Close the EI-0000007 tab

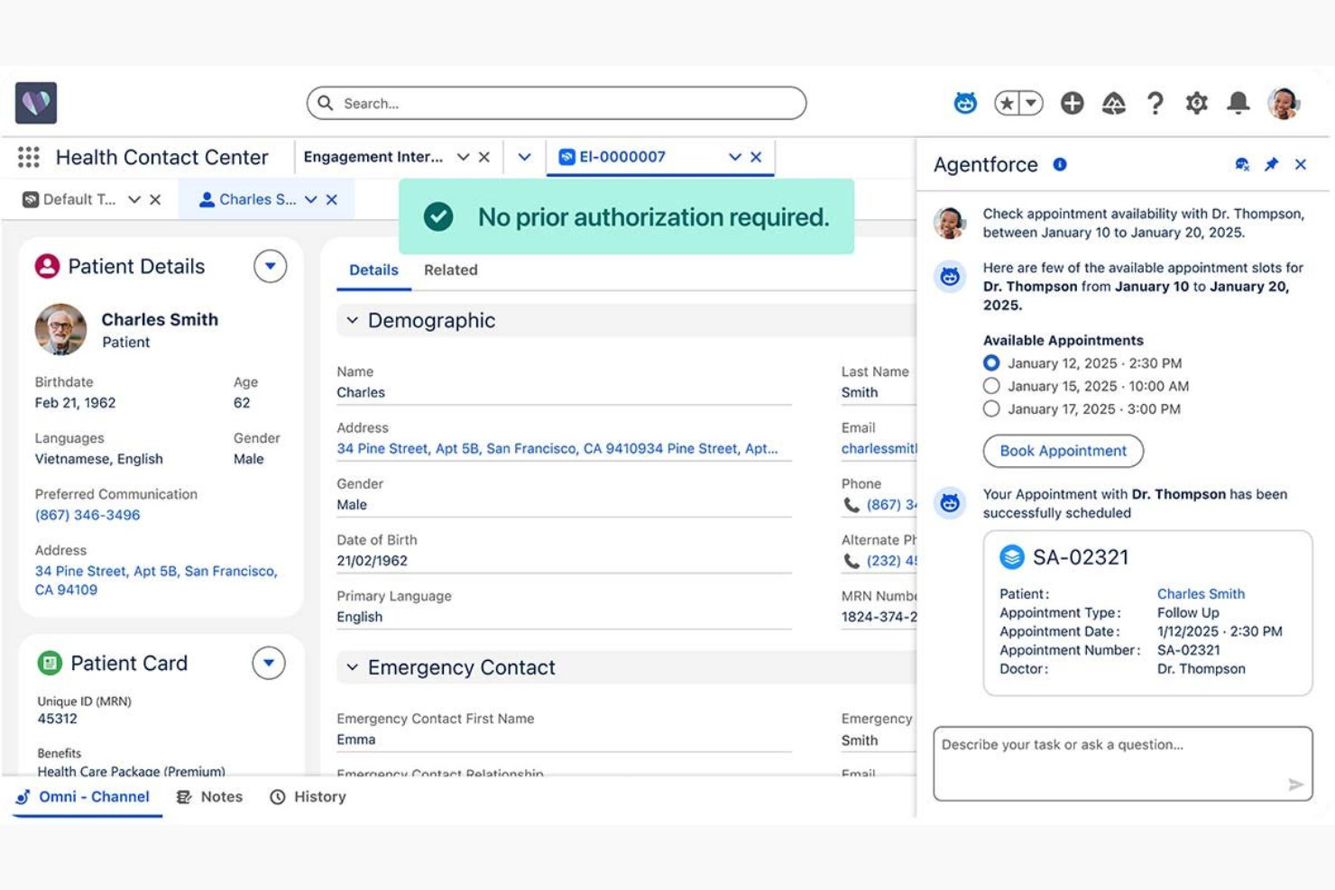[756, 157]
